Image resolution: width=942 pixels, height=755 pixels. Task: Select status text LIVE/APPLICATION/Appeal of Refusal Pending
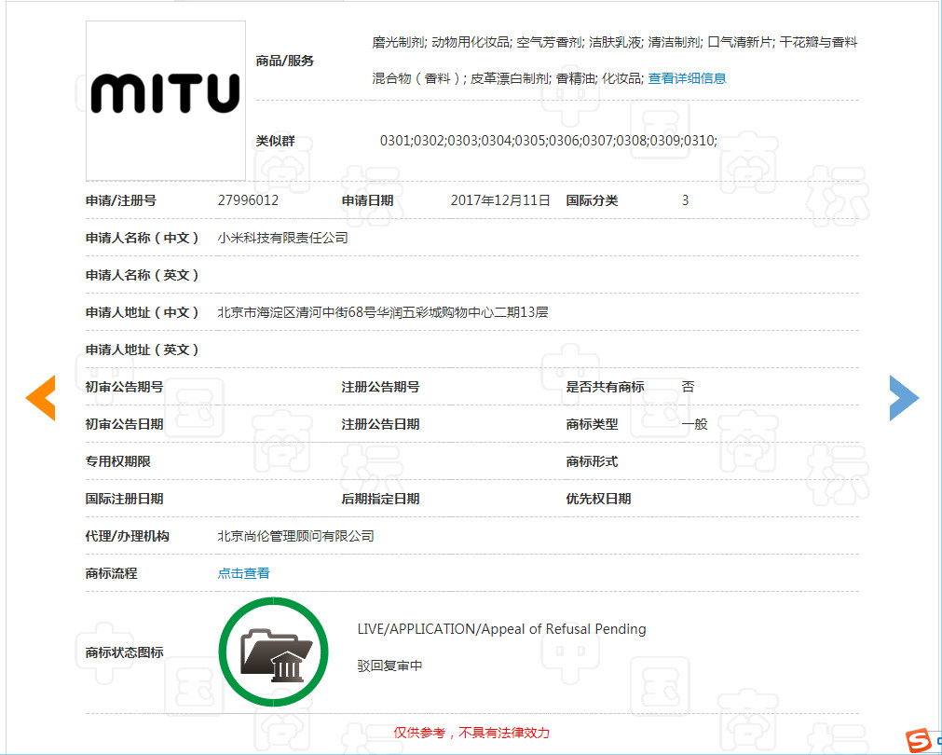501,629
